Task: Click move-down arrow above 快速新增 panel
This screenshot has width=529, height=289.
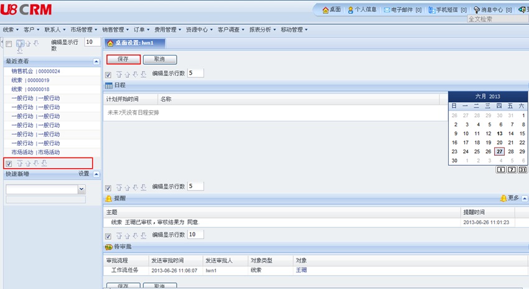Action: click(x=35, y=163)
